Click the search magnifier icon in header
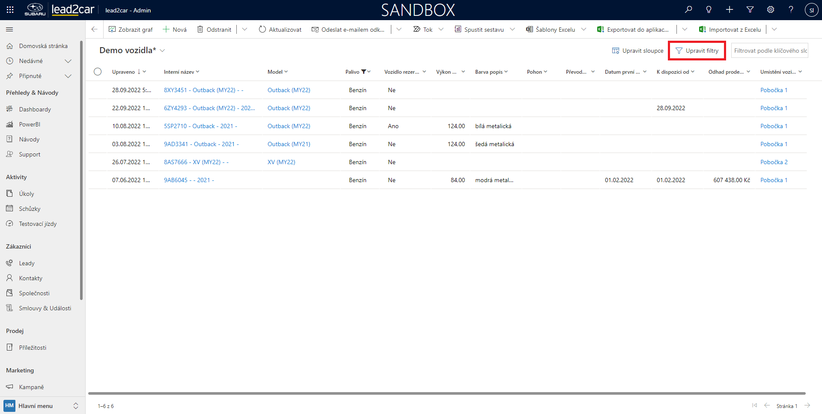822x414 pixels. pyautogui.click(x=688, y=10)
